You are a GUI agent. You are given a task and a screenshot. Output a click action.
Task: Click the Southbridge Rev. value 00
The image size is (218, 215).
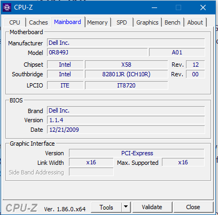point(196,74)
